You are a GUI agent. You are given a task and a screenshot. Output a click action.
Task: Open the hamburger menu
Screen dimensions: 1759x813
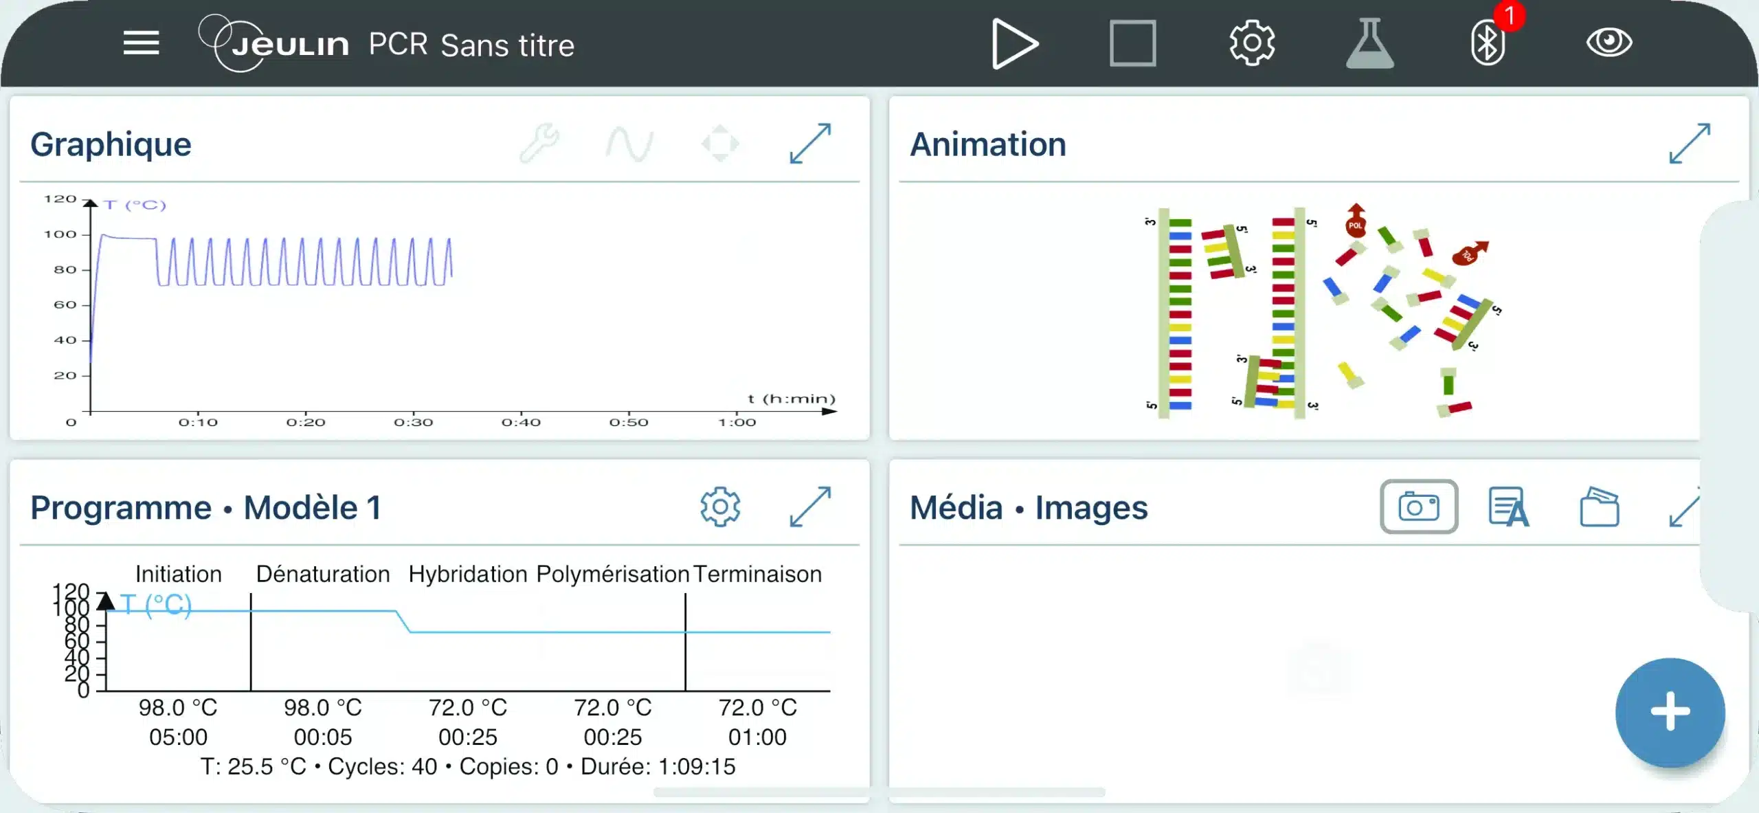(141, 43)
